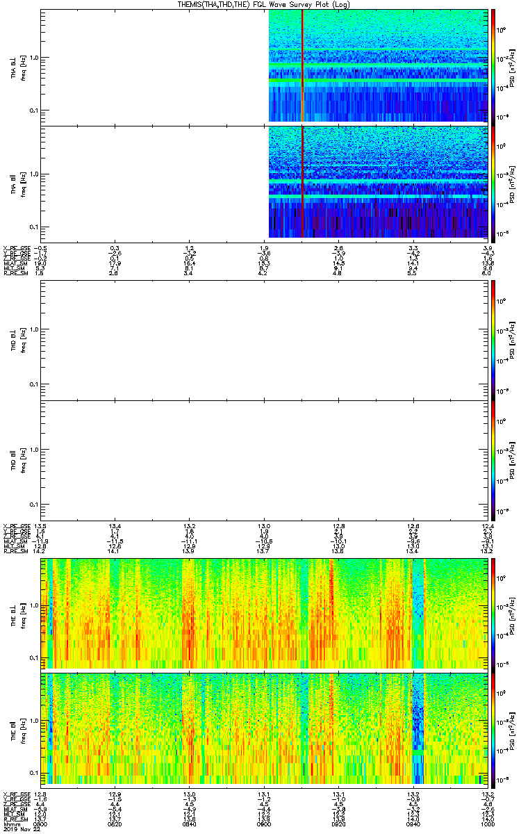Click the red vertical spike in THA BII

(303, 182)
